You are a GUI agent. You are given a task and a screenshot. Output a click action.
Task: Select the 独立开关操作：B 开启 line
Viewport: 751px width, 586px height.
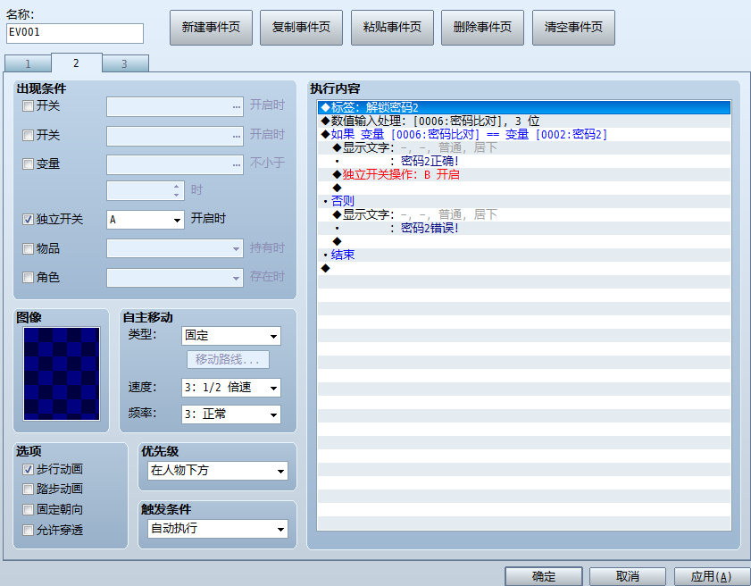(x=524, y=174)
